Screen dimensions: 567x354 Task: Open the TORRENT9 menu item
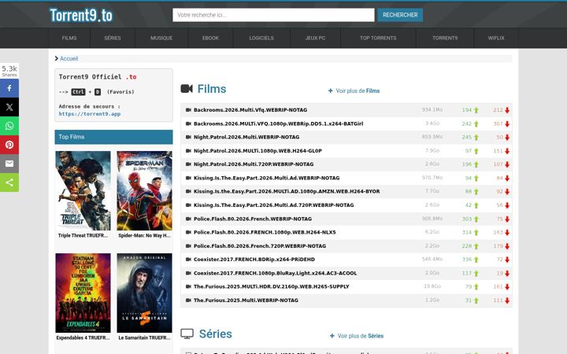445,38
